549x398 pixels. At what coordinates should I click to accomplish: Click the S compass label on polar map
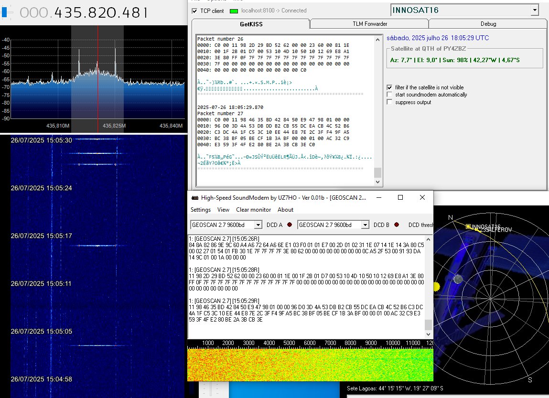point(530,380)
